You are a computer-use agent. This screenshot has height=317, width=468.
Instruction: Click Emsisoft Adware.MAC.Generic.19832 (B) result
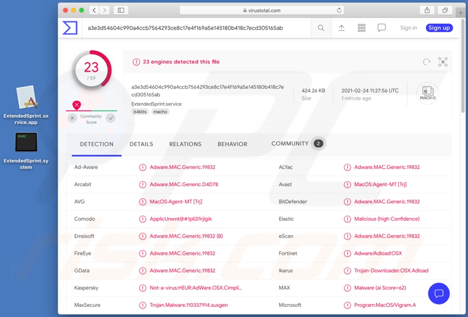click(x=186, y=236)
